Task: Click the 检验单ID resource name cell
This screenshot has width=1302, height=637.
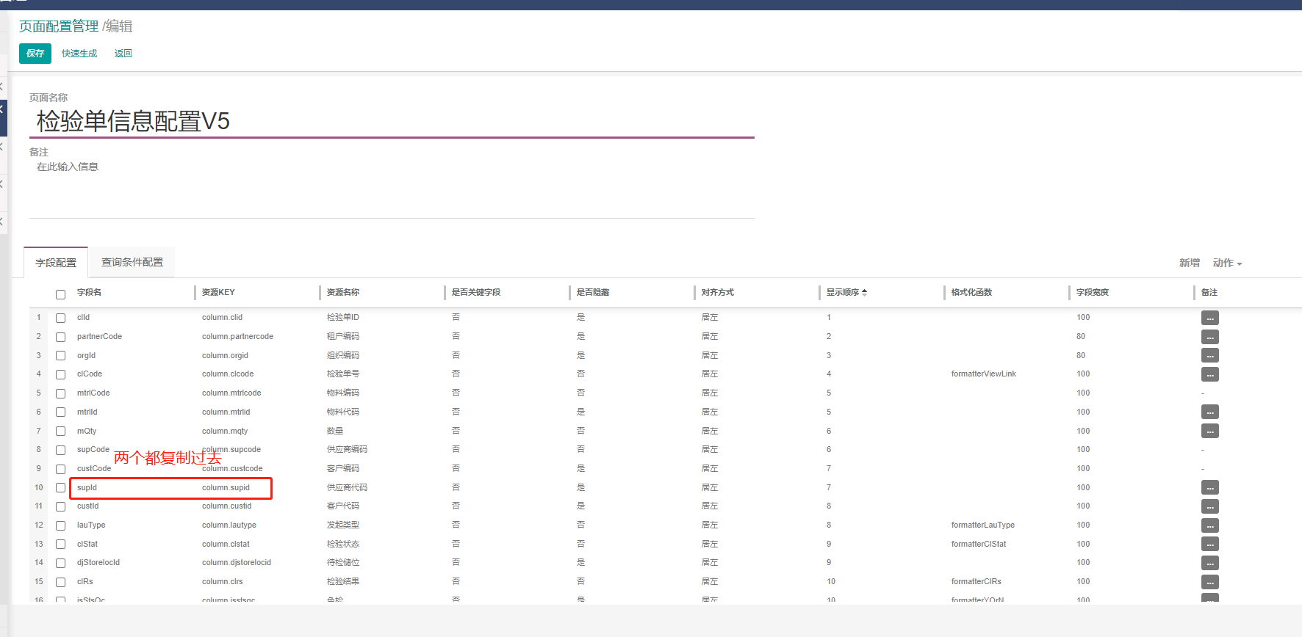Action: [x=343, y=317]
